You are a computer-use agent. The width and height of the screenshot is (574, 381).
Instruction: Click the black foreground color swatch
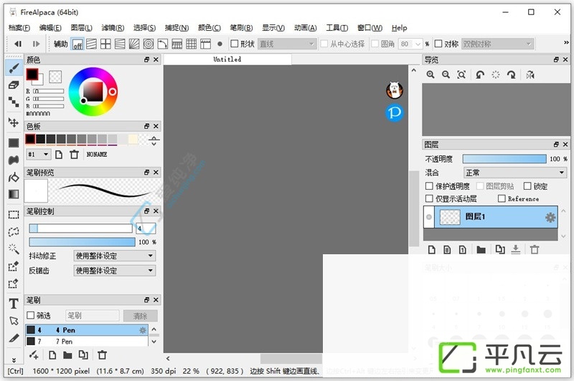pos(32,74)
